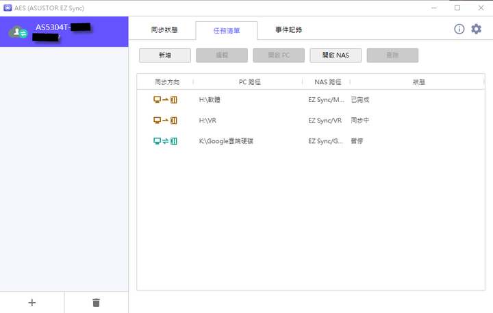Select the 任務清單 tab
493x313 pixels.
227,31
